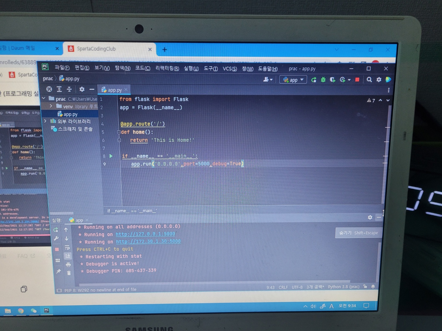Expand the venv folder in project tree
The width and height of the screenshot is (442, 331).
point(51,106)
